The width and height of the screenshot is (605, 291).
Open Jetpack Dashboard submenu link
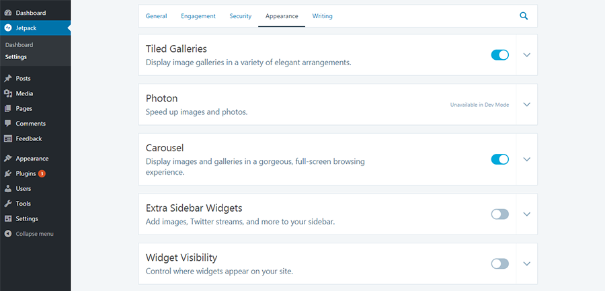tap(19, 45)
